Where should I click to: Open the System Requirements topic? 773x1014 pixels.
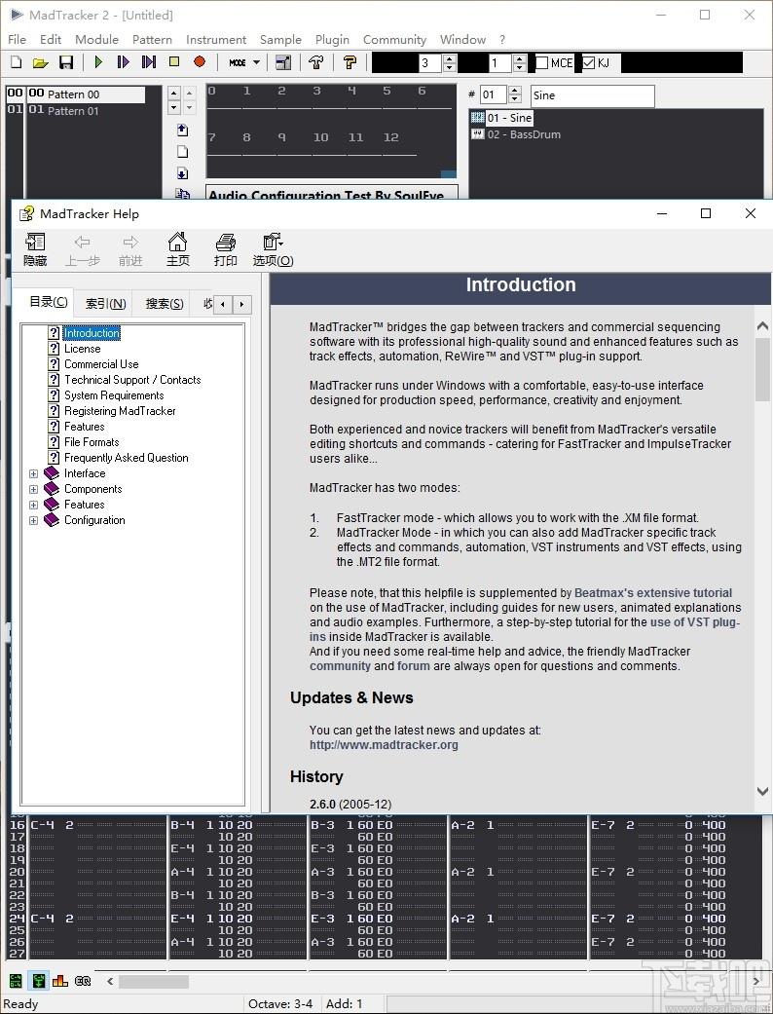pos(114,395)
